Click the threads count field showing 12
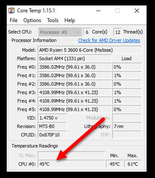 tap(118, 32)
